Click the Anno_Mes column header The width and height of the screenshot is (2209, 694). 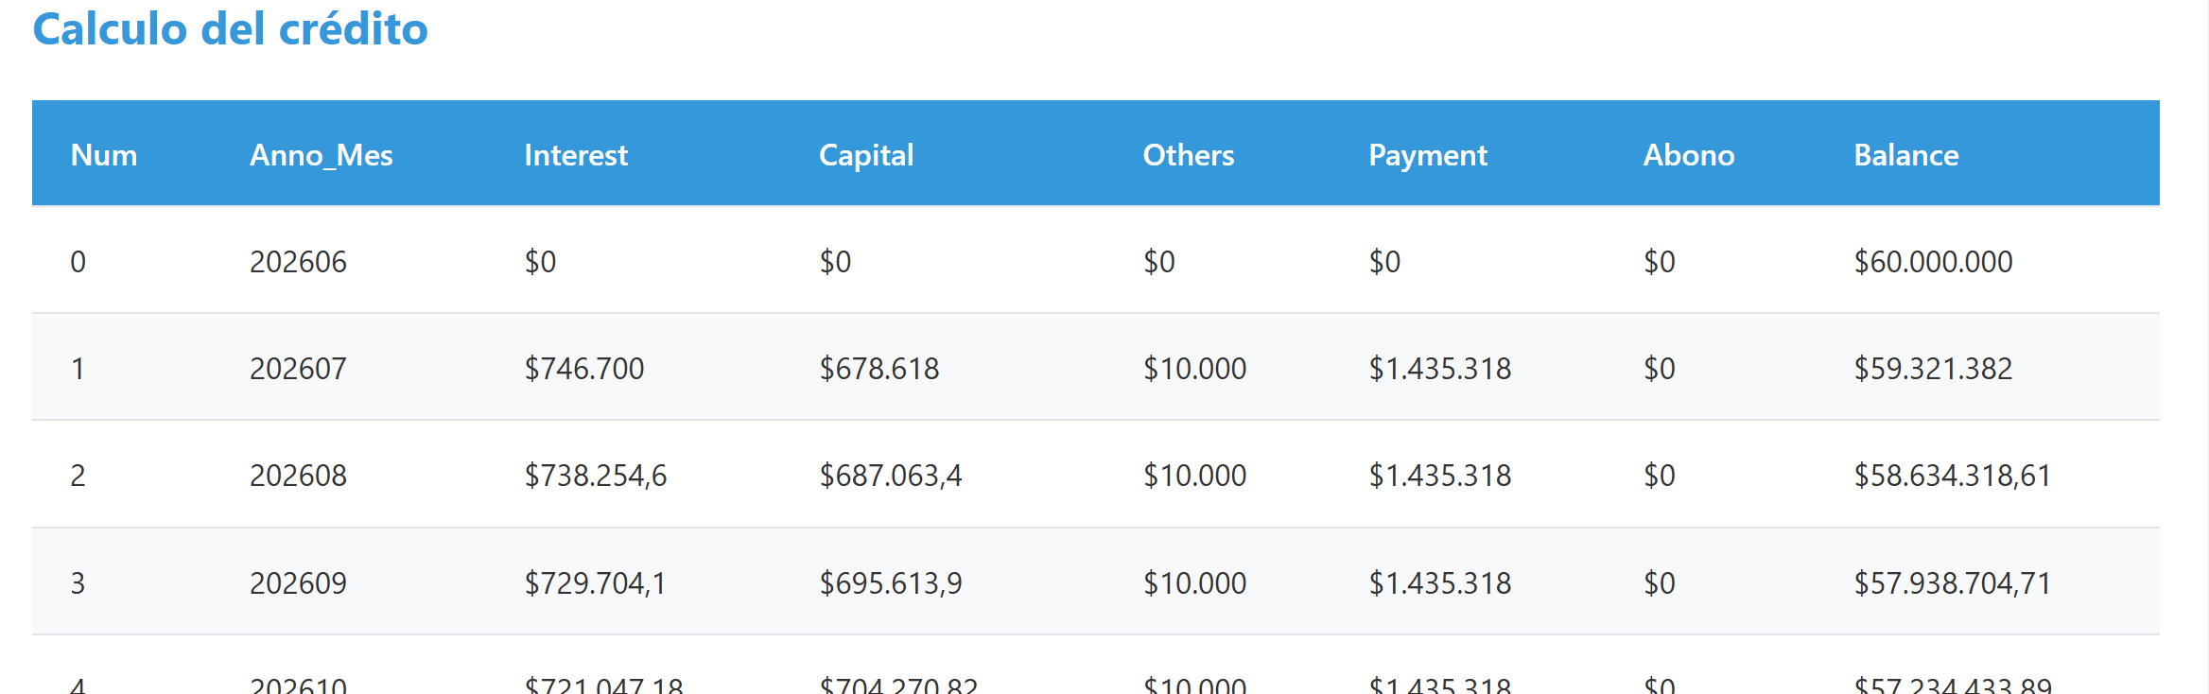[x=322, y=155]
